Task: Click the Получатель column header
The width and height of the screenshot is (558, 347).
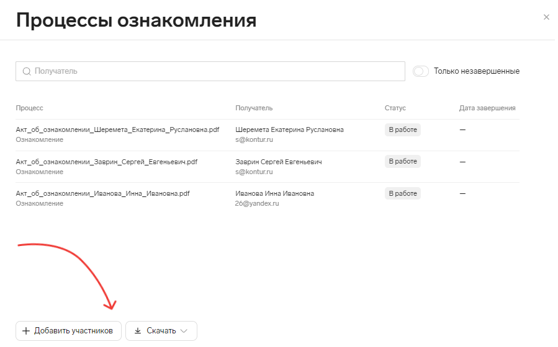Action: click(x=254, y=108)
